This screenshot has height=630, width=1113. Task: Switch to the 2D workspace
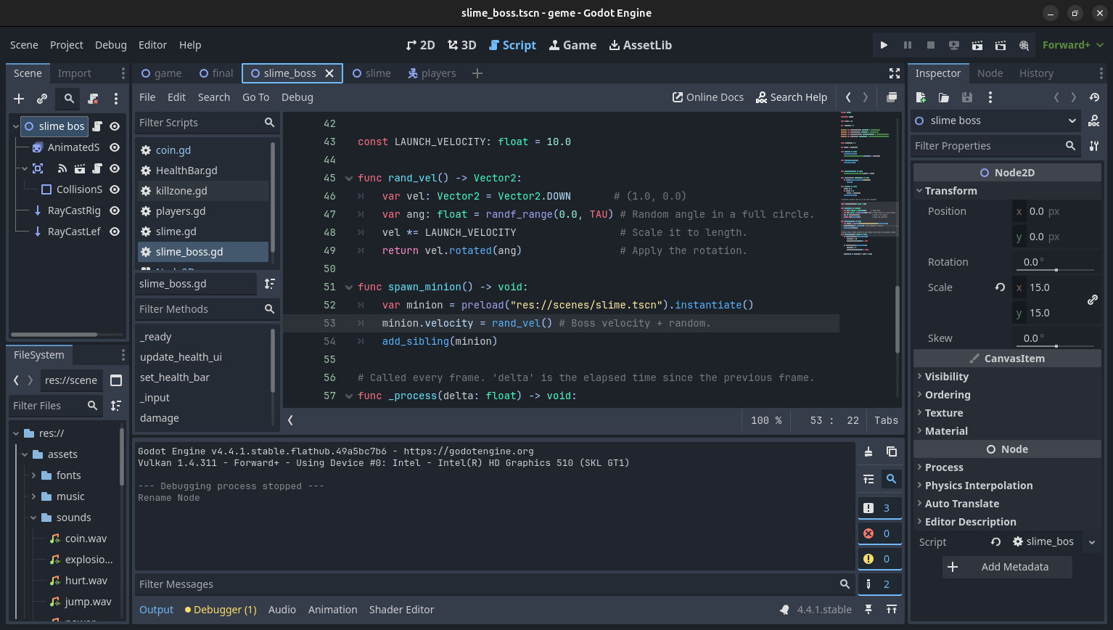pyautogui.click(x=421, y=45)
